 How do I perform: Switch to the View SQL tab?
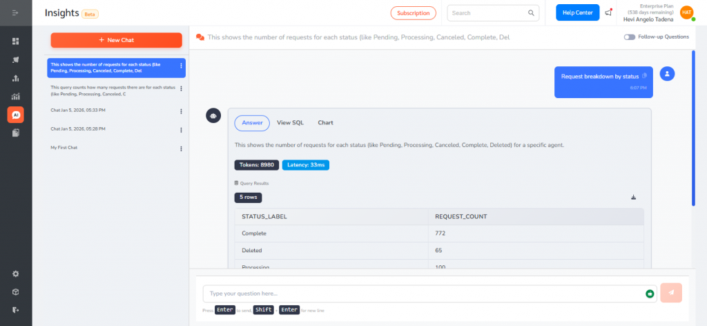[x=290, y=123]
